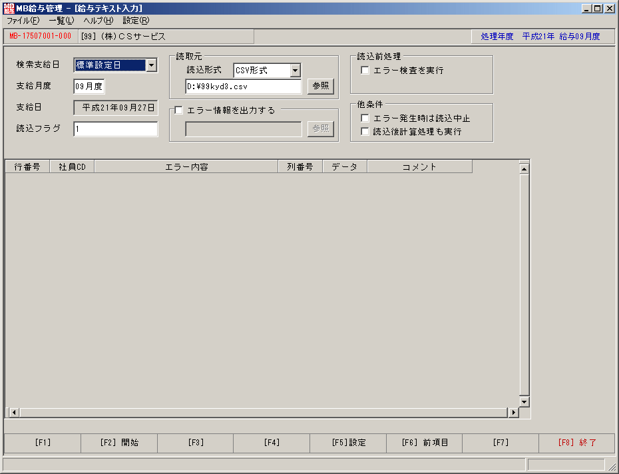Image resolution: width=619 pixels, height=474 pixels.
Task: Click the 参照 button beside the CSV path
Action: [321, 86]
